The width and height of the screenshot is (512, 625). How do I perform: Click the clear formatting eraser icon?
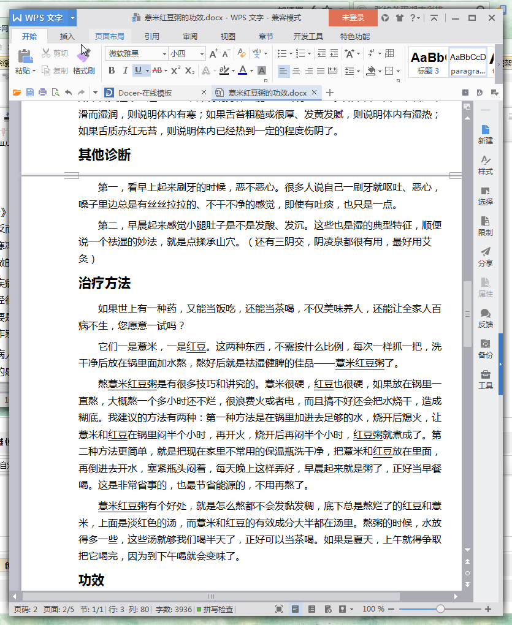coord(242,53)
